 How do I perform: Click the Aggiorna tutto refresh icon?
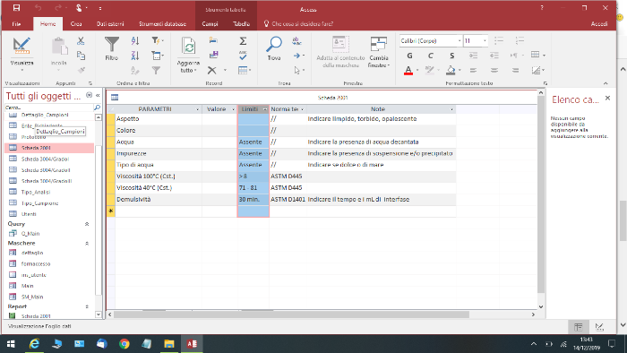tap(188, 47)
